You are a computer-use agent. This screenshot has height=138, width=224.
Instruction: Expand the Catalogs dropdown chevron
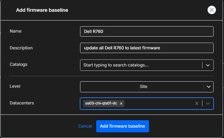click(208, 65)
